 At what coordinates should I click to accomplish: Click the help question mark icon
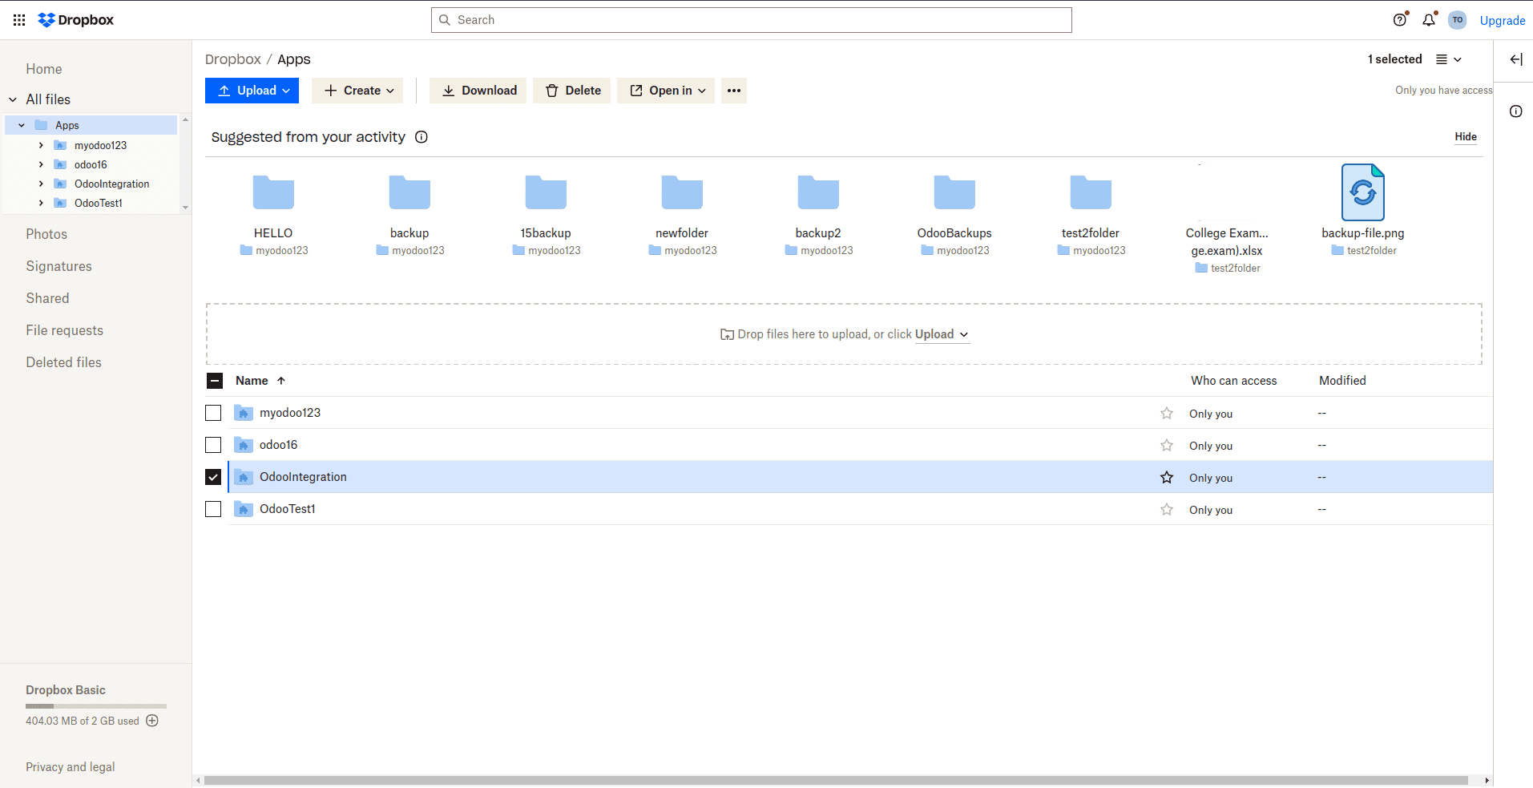pos(1400,20)
